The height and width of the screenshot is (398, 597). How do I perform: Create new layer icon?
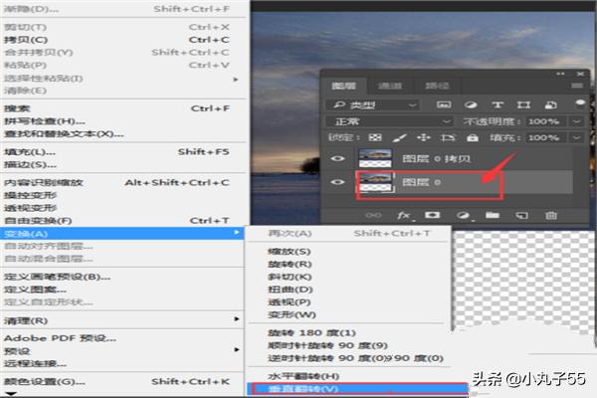pos(521,216)
